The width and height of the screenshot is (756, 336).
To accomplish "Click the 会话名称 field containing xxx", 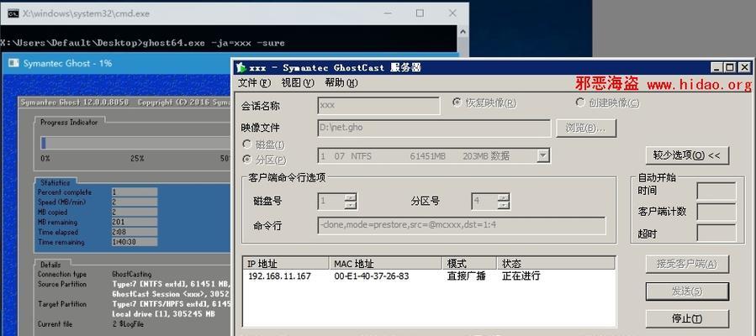I will (378, 106).
